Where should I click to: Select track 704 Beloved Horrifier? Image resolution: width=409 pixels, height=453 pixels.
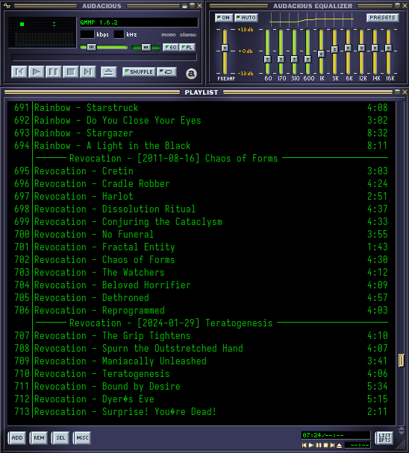point(202,285)
